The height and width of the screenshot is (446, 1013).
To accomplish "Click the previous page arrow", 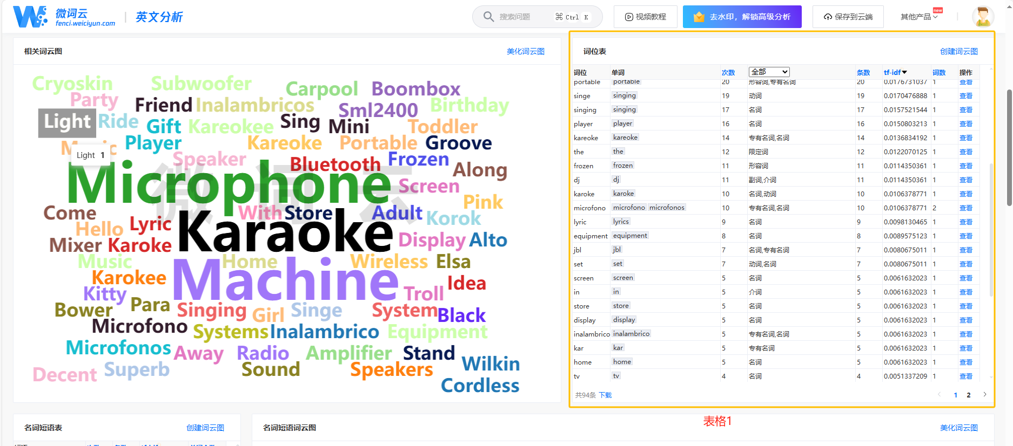I will pos(940,395).
